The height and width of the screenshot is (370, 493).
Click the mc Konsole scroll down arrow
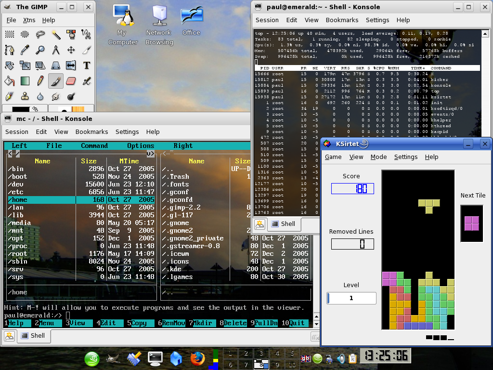click(x=316, y=324)
